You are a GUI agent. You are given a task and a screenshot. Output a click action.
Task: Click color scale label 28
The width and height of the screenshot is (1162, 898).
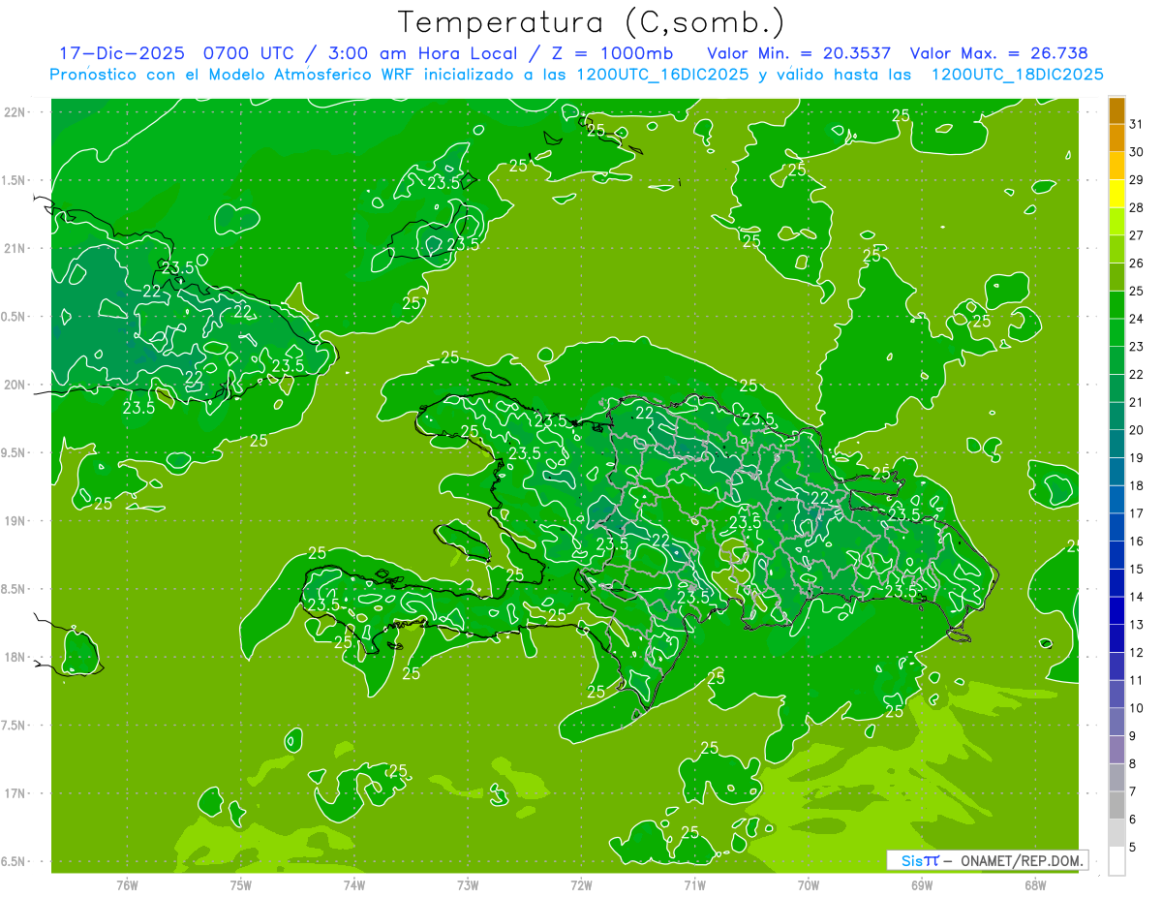pyautogui.click(x=1136, y=208)
